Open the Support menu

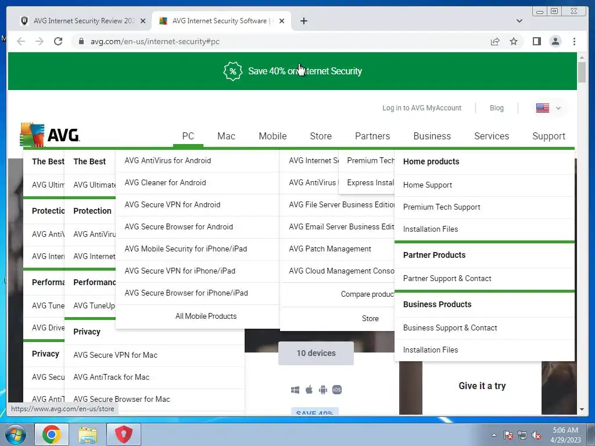click(549, 136)
